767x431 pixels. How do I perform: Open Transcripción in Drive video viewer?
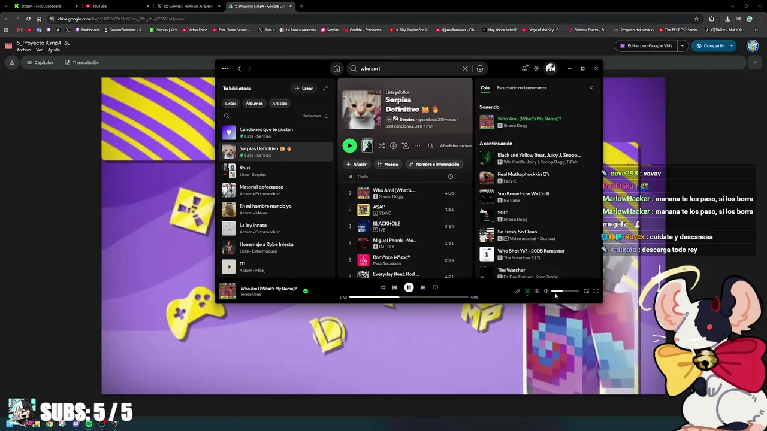82,63
